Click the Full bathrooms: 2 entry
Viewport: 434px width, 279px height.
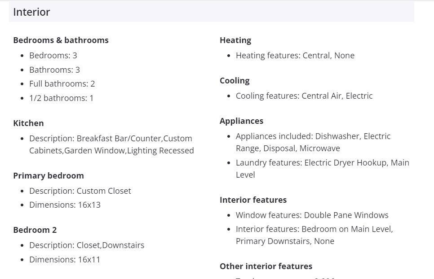coord(62,84)
